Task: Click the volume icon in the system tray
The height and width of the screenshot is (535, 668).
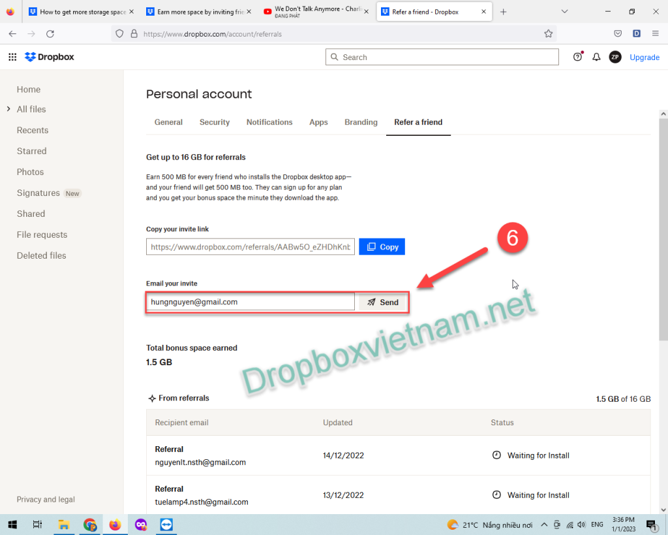Action: tap(581, 525)
